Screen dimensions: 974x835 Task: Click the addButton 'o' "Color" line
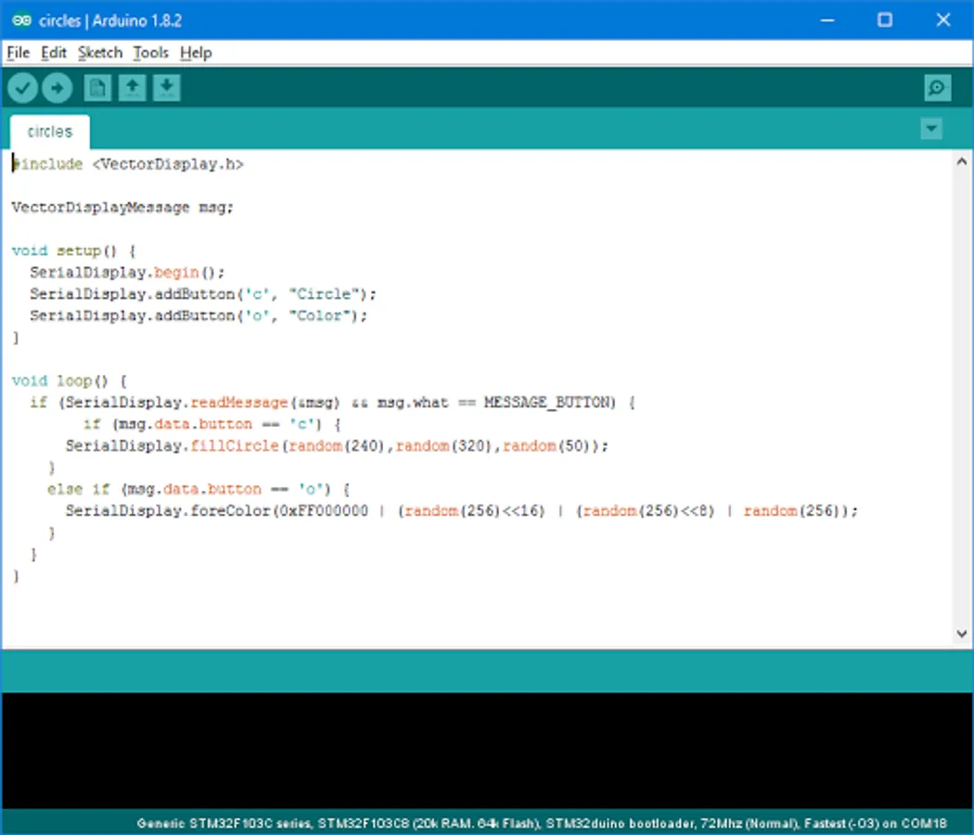pos(199,315)
